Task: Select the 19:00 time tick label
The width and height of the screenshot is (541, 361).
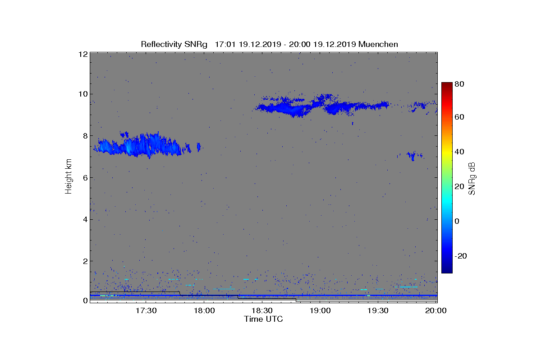Action: coord(320,310)
